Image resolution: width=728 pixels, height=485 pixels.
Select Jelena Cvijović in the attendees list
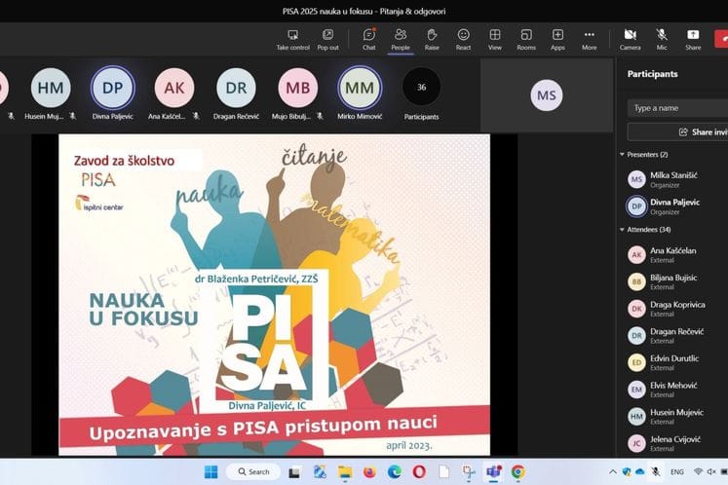point(673,443)
